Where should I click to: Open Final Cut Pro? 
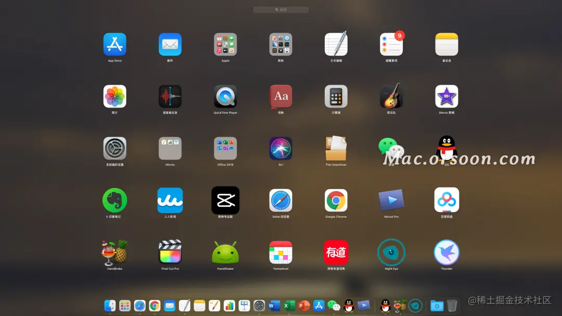[170, 252]
